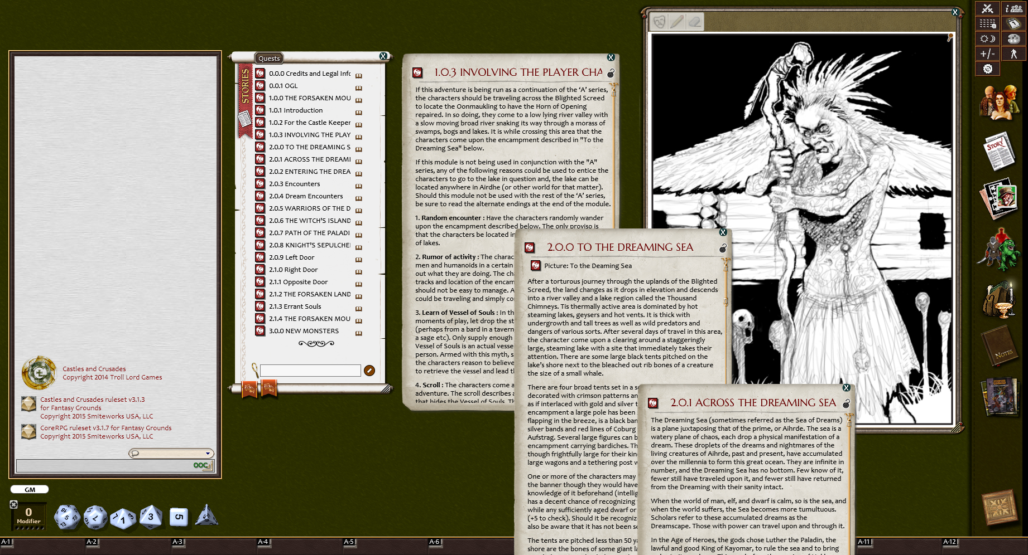The image size is (1028, 555).
Task: Roll the blue d20 die at the bottom
Action: [67, 516]
